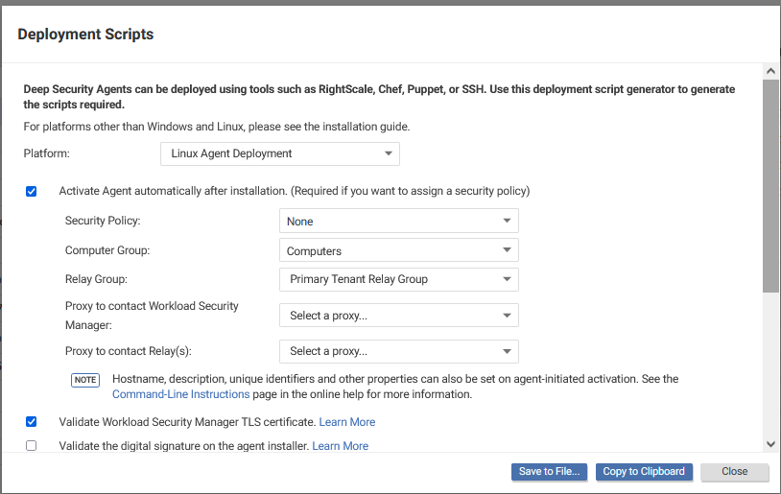
Task: Click the scrollbar up arrow icon
Action: [x=770, y=71]
